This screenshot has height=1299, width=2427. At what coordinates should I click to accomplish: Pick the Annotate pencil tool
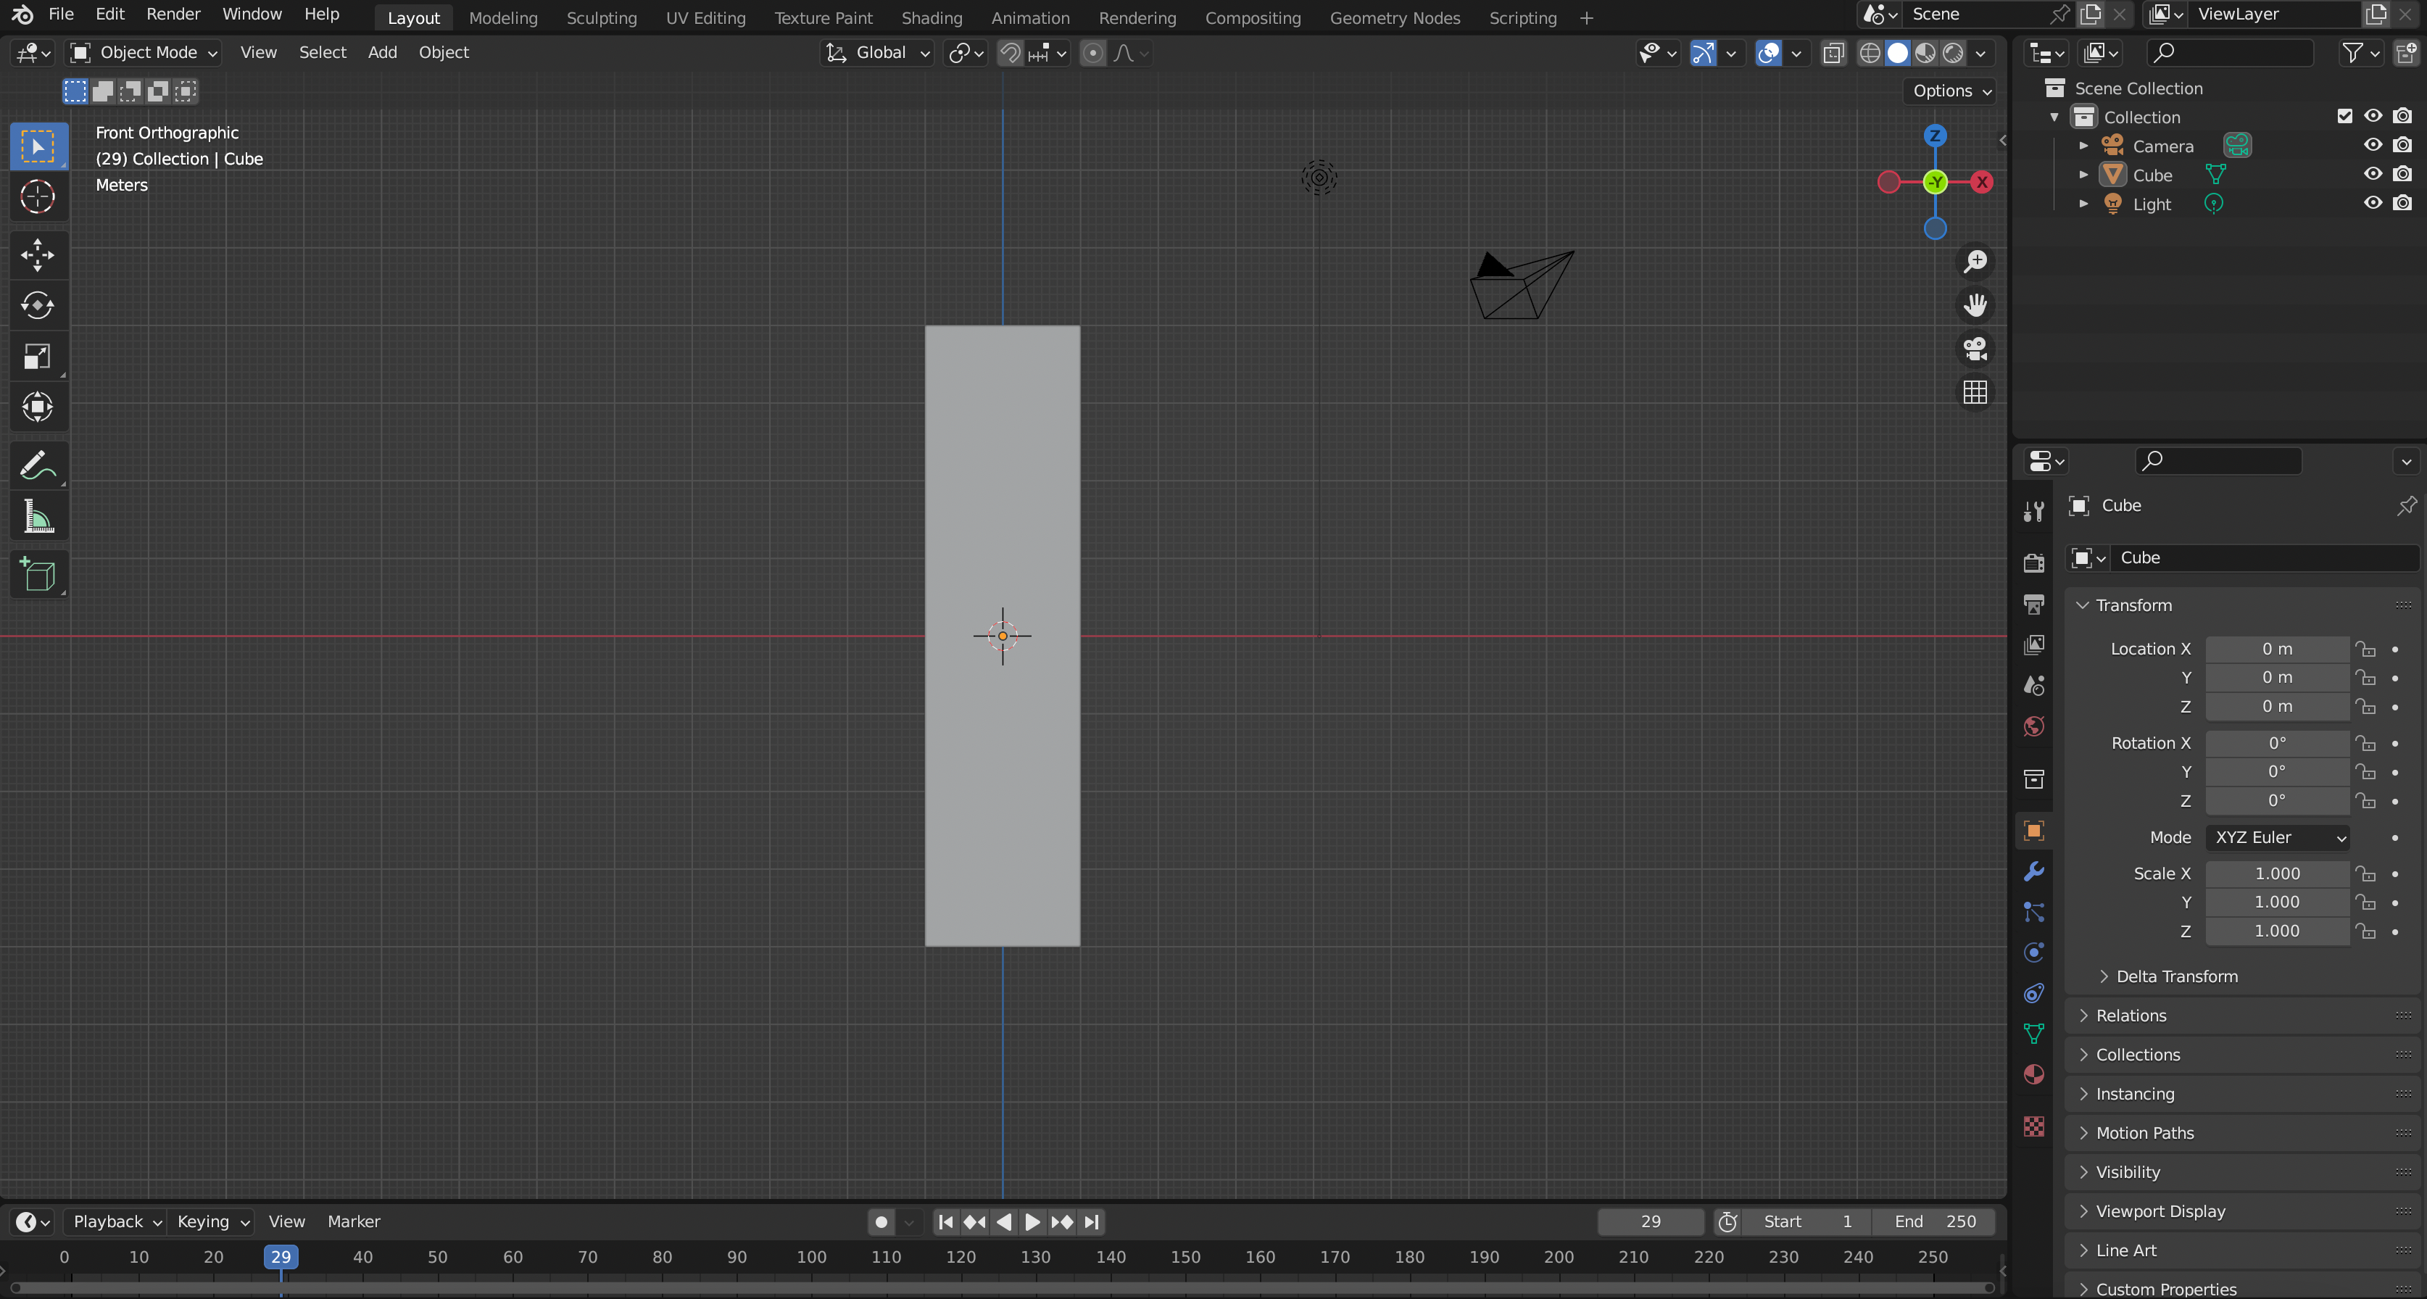click(x=38, y=465)
